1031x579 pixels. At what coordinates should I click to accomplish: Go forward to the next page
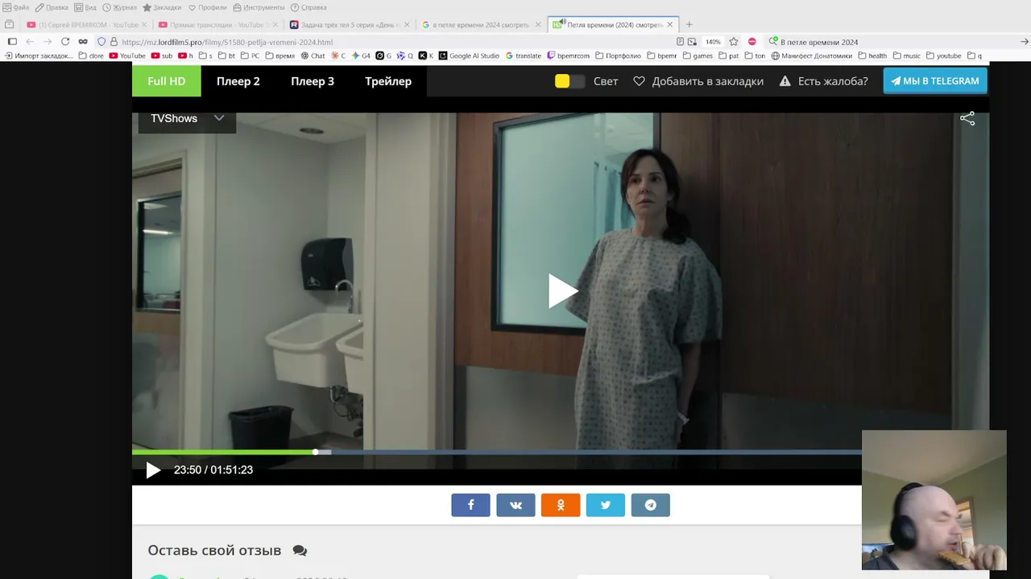(48, 42)
